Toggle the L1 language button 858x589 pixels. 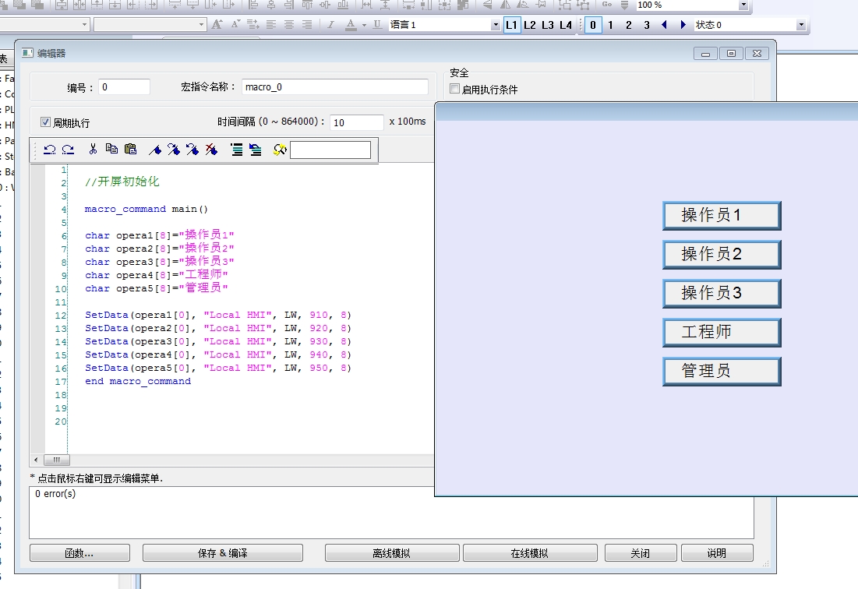[511, 25]
